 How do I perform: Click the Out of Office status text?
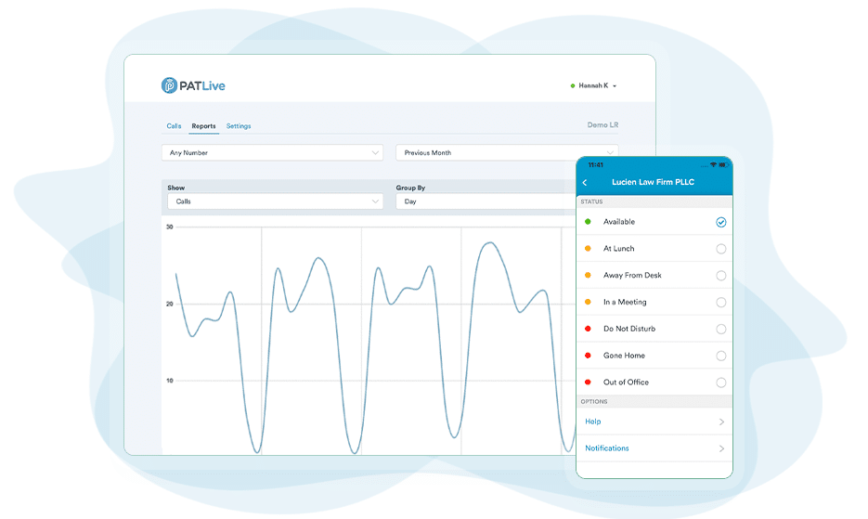pyautogui.click(x=626, y=383)
